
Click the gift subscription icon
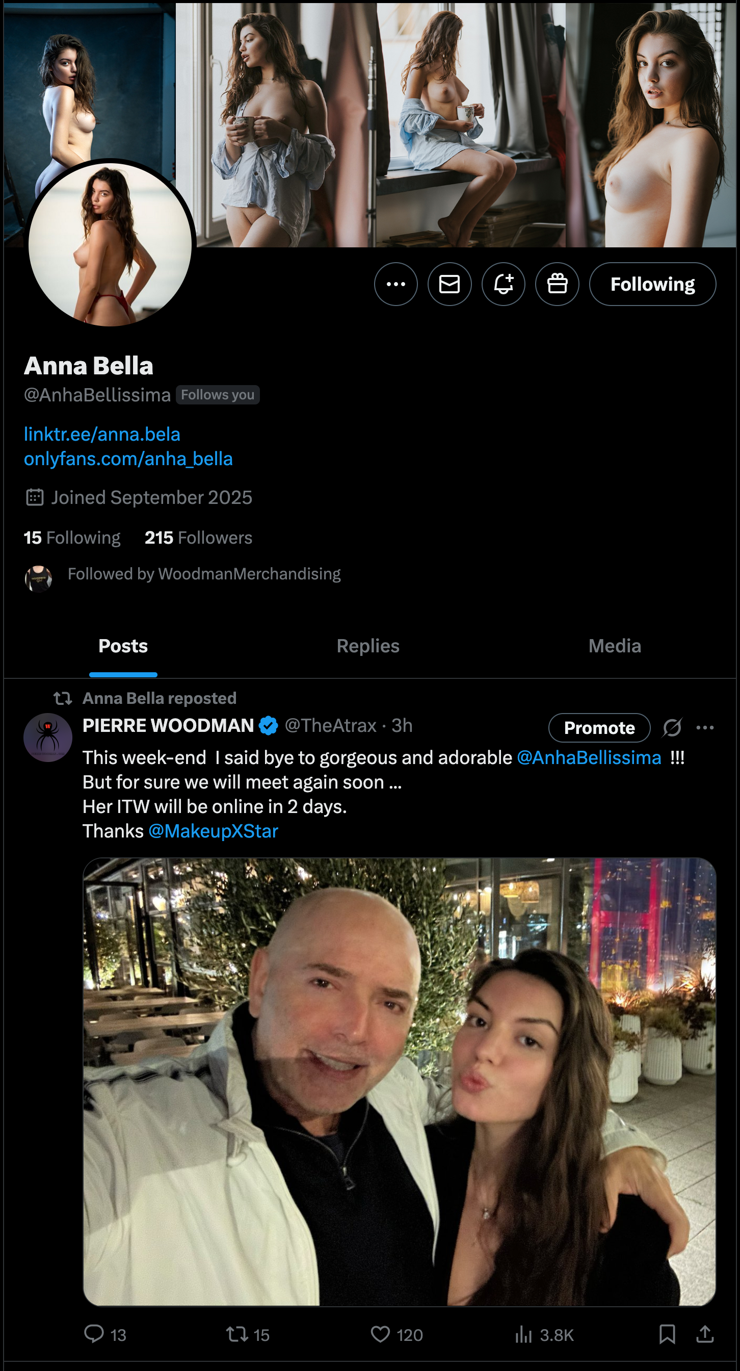pyautogui.click(x=557, y=284)
